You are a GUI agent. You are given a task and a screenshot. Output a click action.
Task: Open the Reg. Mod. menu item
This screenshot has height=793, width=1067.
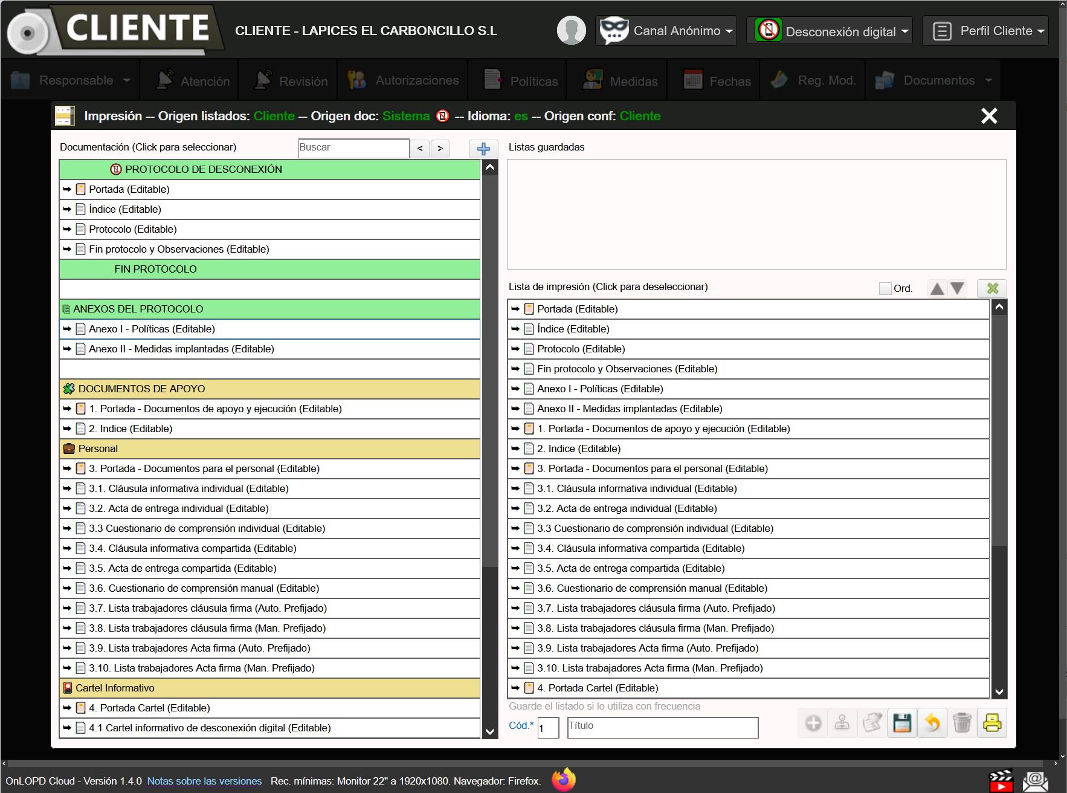[814, 80]
